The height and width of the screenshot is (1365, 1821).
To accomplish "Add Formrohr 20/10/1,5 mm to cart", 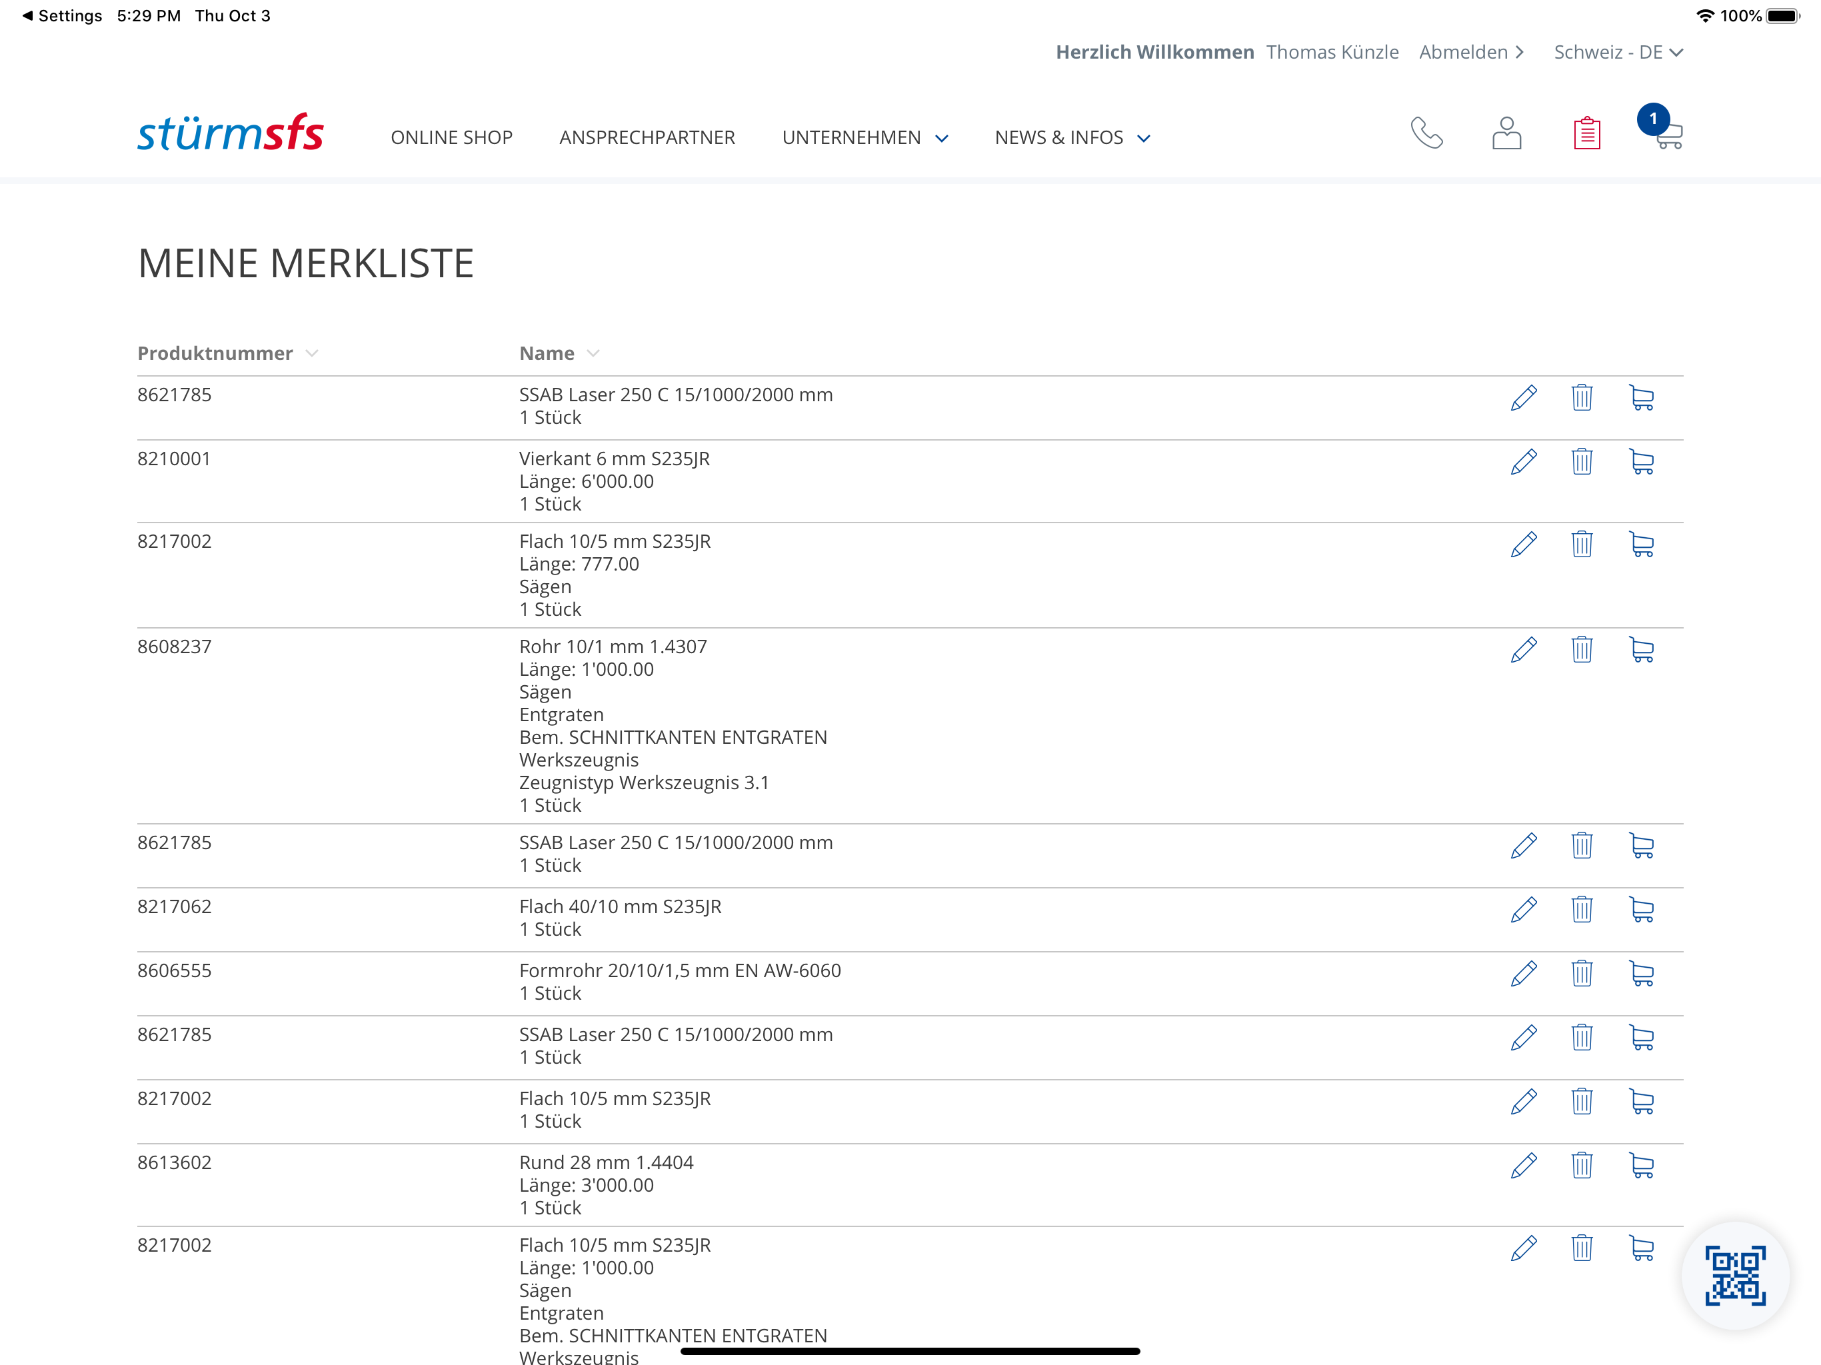I will pyautogui.click(x=1642, y=974).
